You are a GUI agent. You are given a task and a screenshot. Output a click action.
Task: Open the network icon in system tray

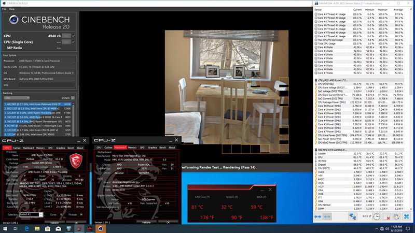click(382, 229)
